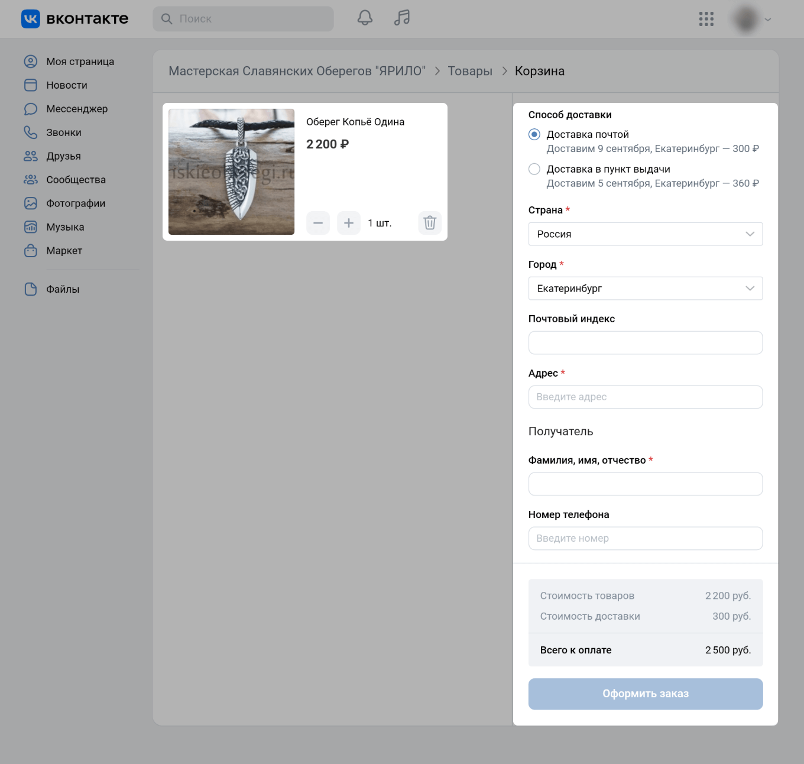Click the VK logo icon
Viewport: 804px width, 764px height.
[x=31, y=19]
